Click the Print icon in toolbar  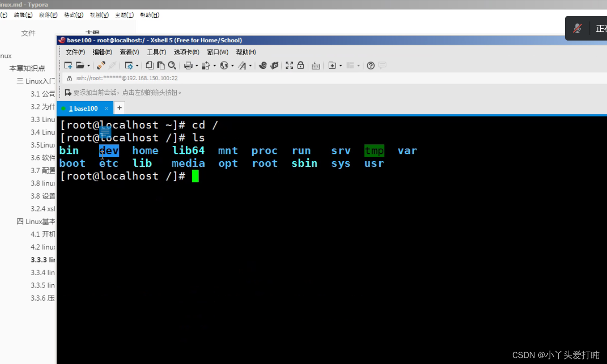coord(188,66)
